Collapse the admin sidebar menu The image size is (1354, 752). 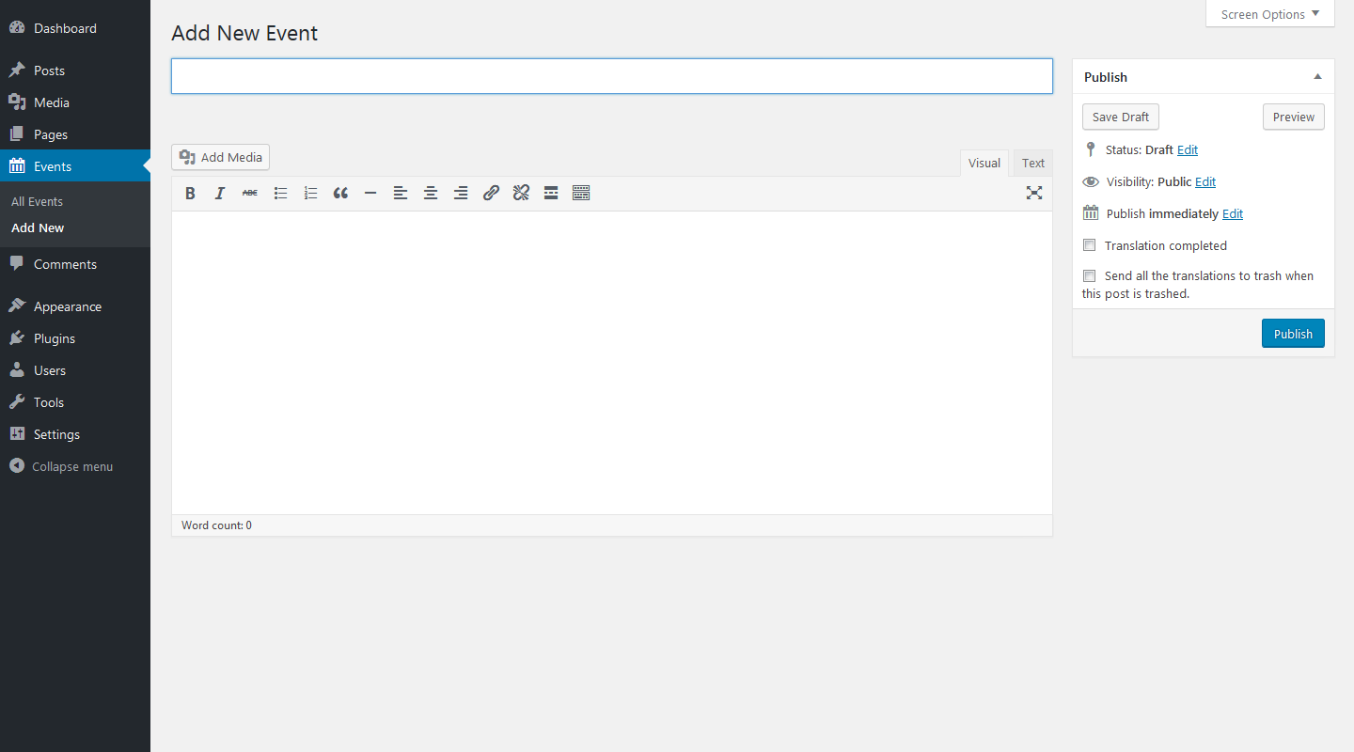coord(62,466)
